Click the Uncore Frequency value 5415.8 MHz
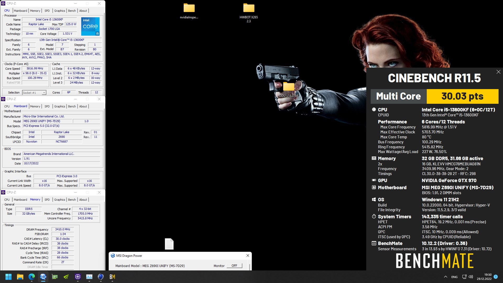 (x=85, y=218)
